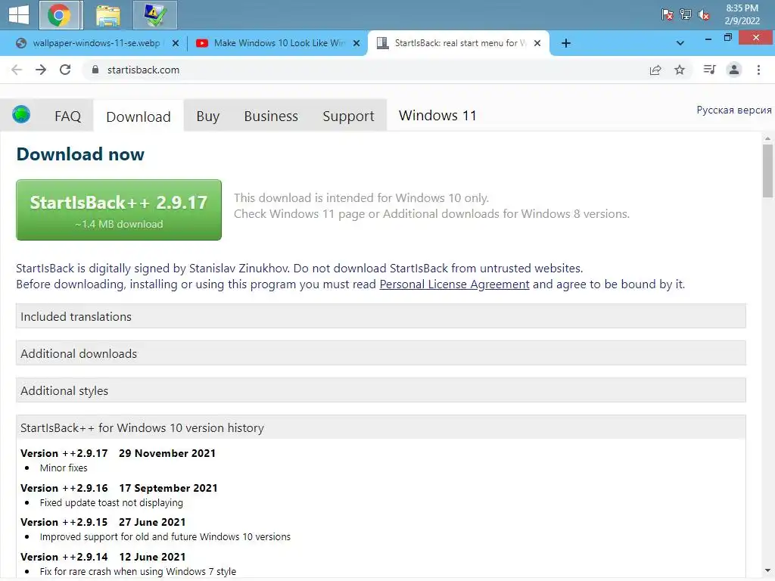This screenshot has height=581, width=775.
Task: Close the StartIsBack tab
Action: [x=537, y=43]
